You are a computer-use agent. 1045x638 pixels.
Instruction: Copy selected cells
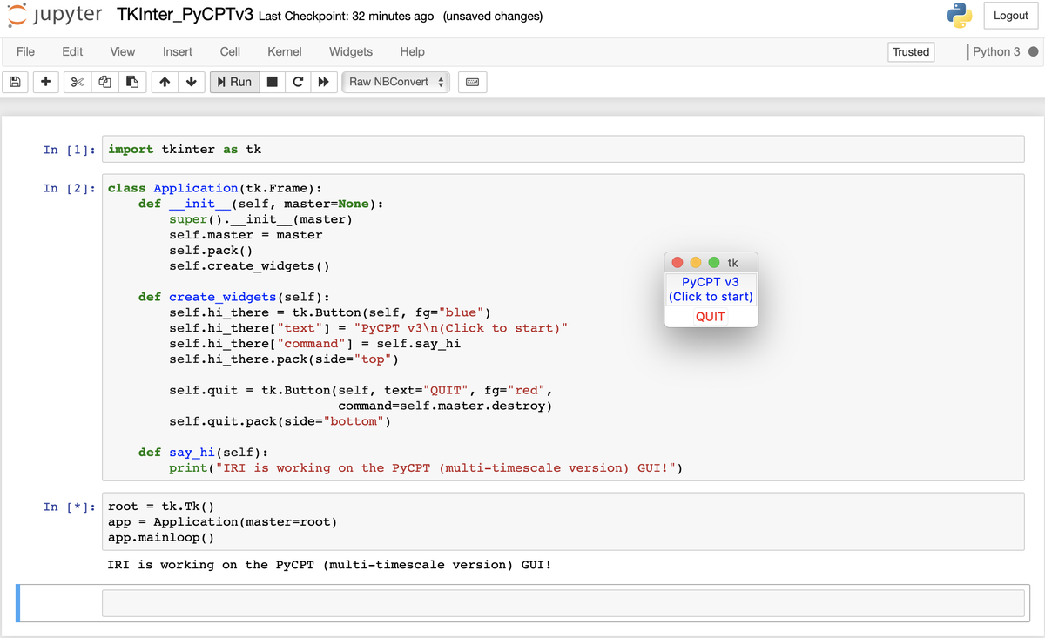(x=104, y=82)
